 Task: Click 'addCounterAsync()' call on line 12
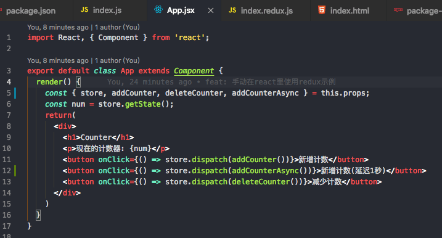click(x=270, y=171)
